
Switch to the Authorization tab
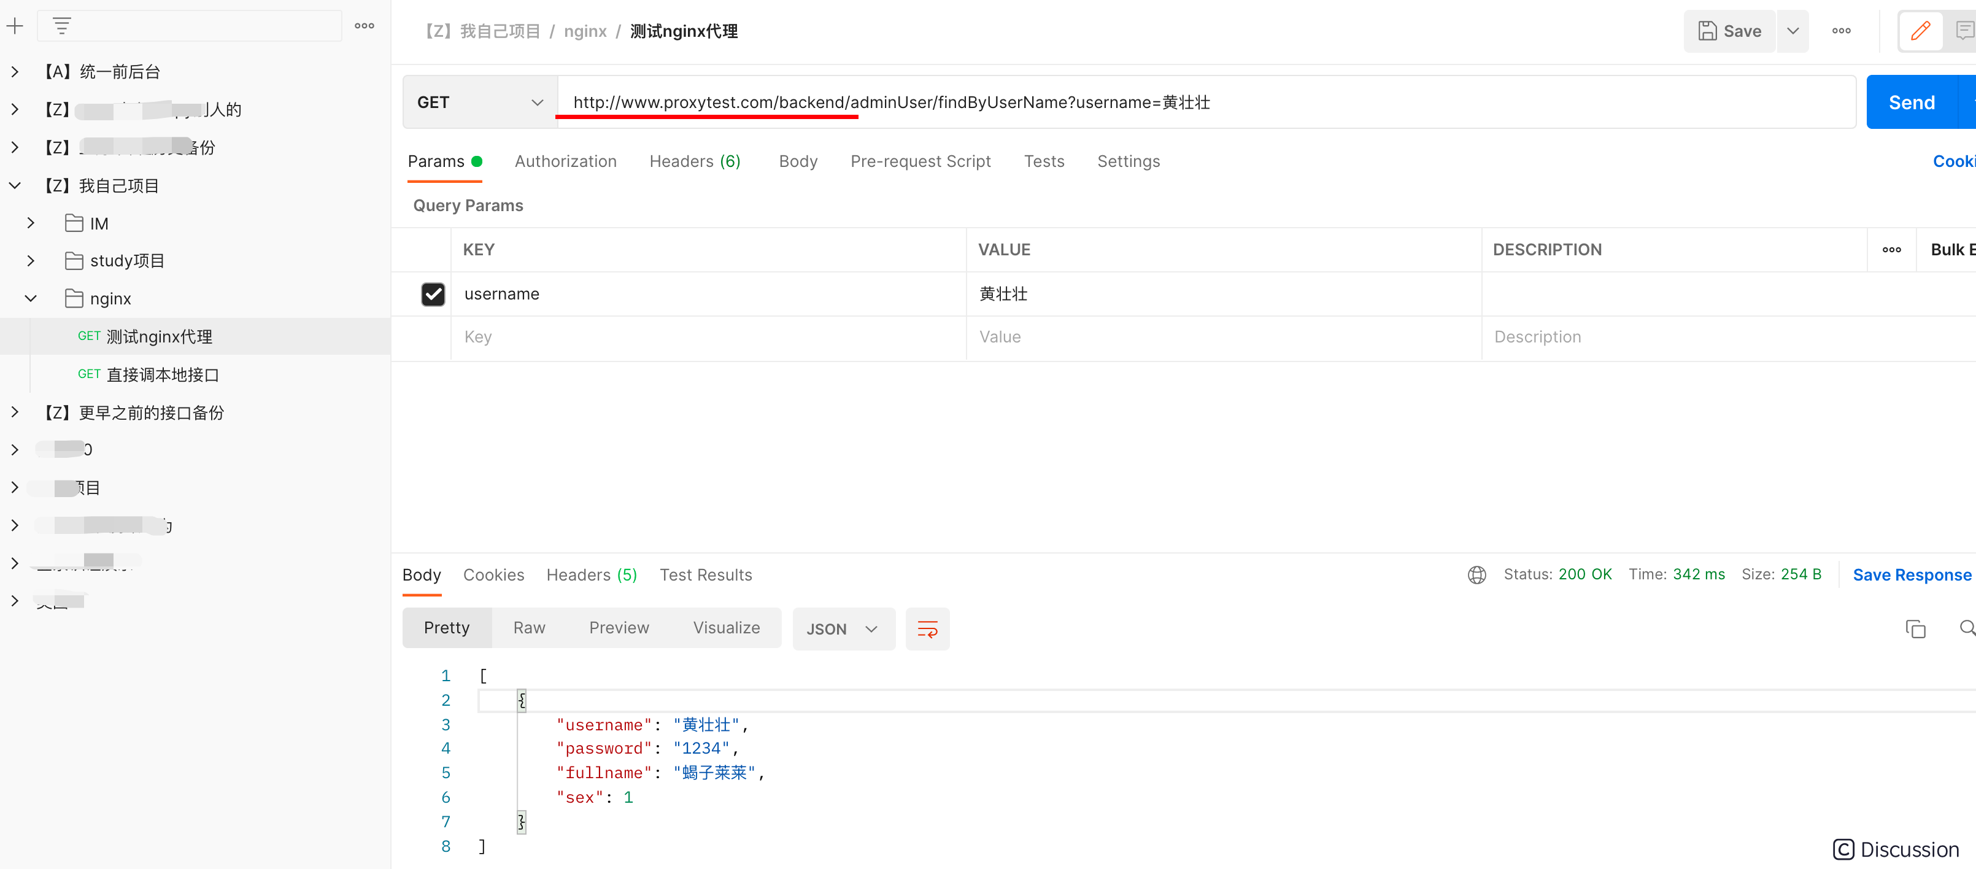point(565,161)
